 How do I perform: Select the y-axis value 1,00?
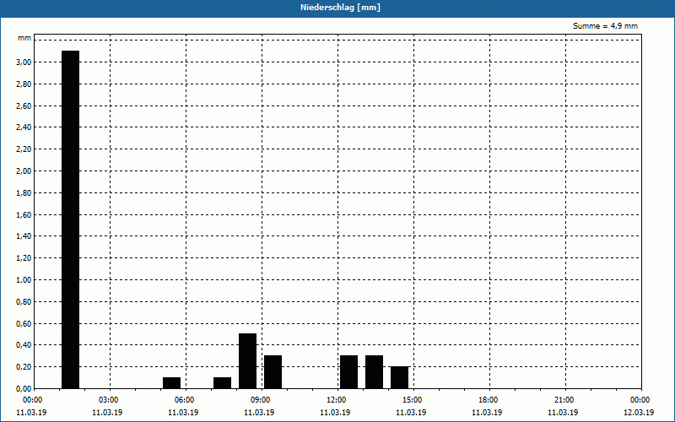pos(24,280)
